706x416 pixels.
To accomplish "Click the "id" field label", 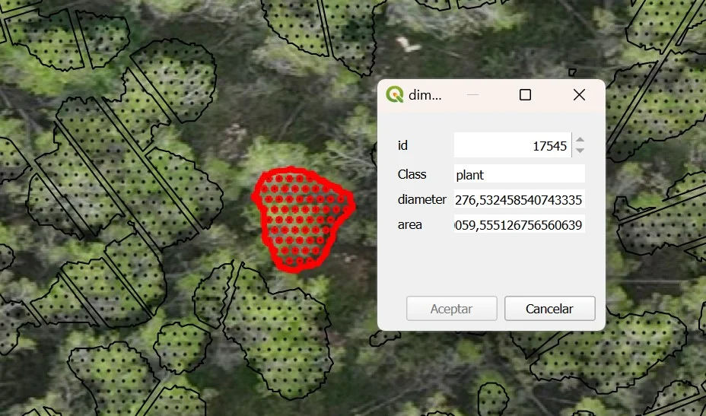I will click(x=403, y=145).
